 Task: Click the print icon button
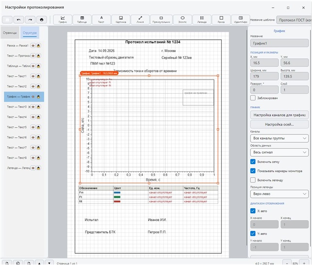point(42,20)
